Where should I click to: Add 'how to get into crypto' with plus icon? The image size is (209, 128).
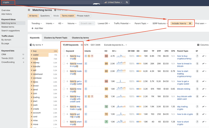(x=67, y=114)
